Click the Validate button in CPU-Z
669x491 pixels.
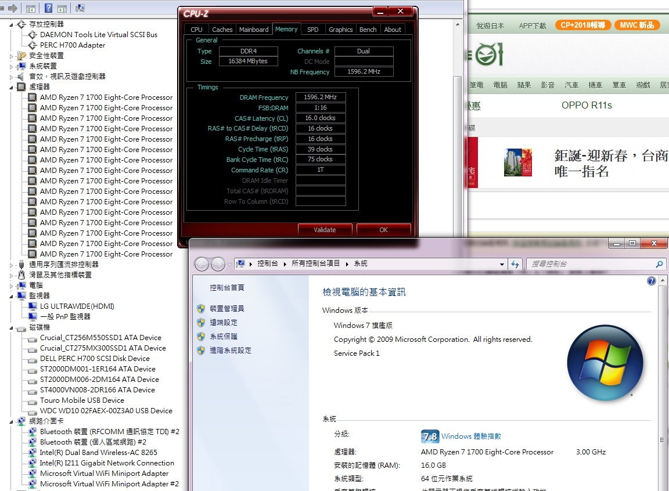pos(325,230)
